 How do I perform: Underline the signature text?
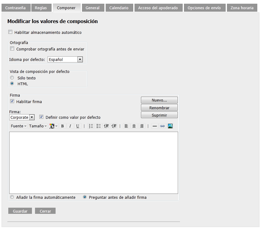78,126
